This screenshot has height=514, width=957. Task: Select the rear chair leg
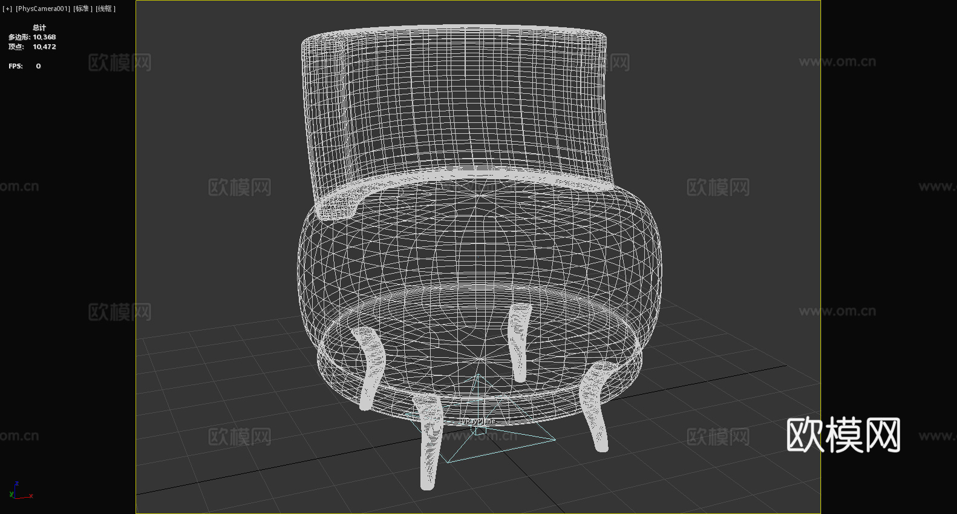(x=519, y=342)
